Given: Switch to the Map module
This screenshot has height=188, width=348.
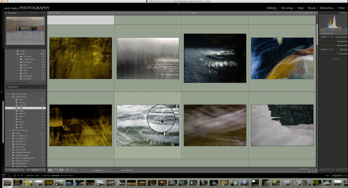Looking at the screenshot, I should [x=301, y=8].
